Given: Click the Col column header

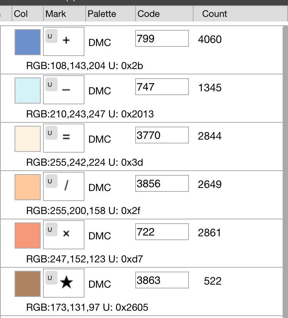Looking at the screenshot, I should [28, 14].
